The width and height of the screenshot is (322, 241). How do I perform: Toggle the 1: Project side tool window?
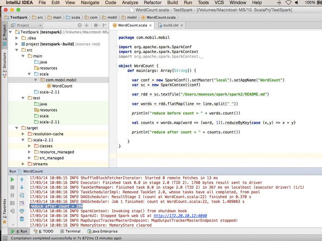(5, 36)
